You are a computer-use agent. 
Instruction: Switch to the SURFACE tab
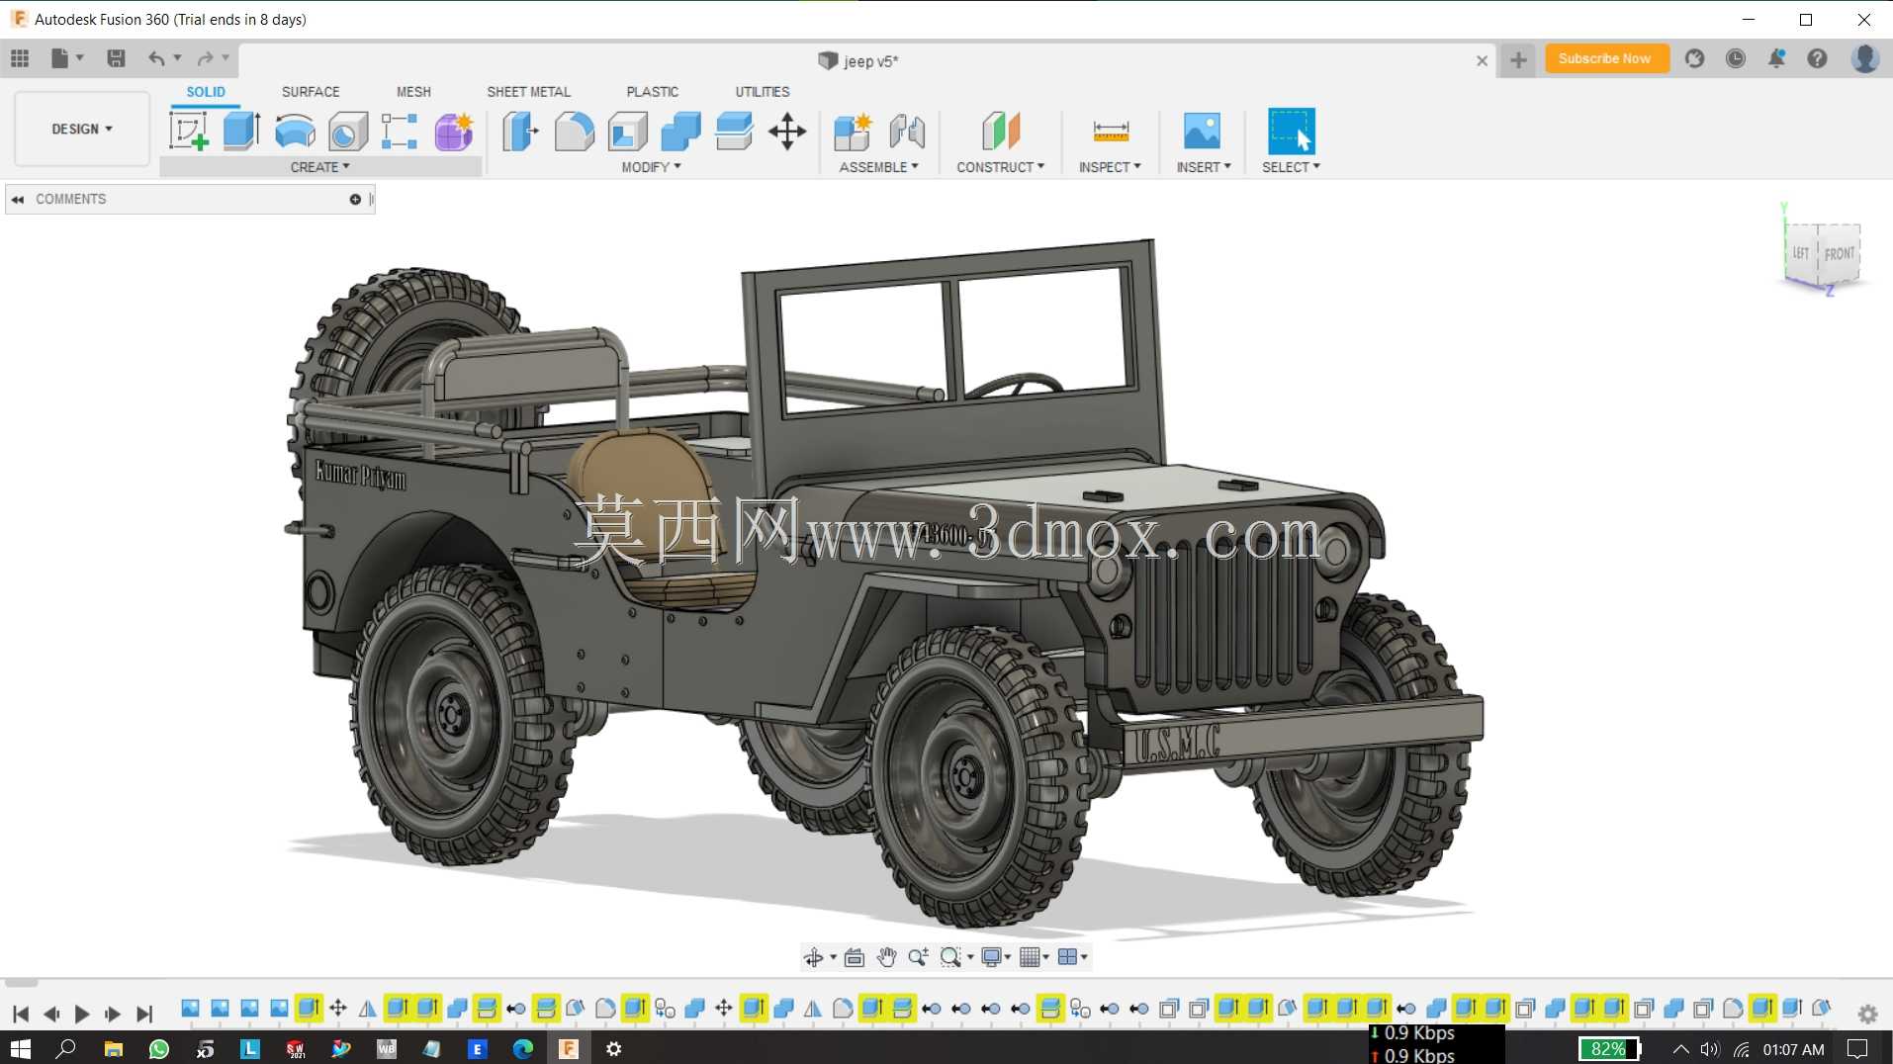tap(311, 92)
